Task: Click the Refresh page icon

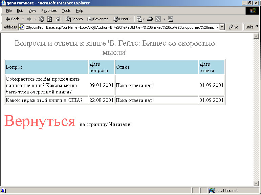Action: [x=49, y=19]
